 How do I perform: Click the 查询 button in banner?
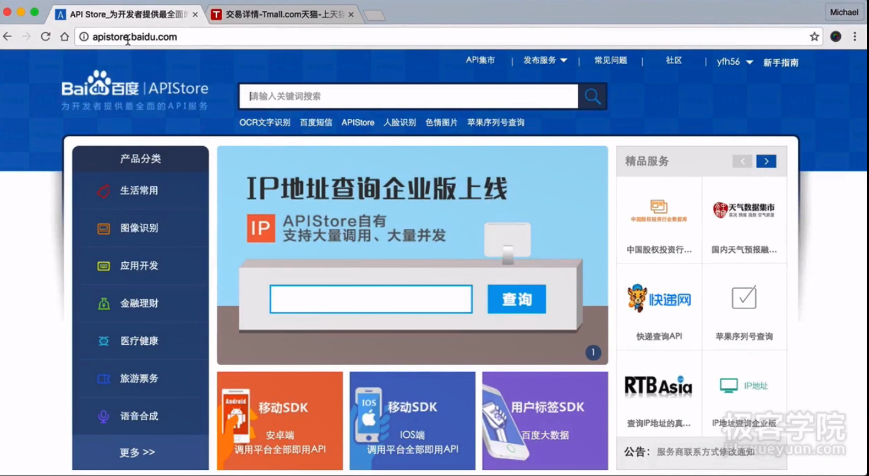(516, 299)
